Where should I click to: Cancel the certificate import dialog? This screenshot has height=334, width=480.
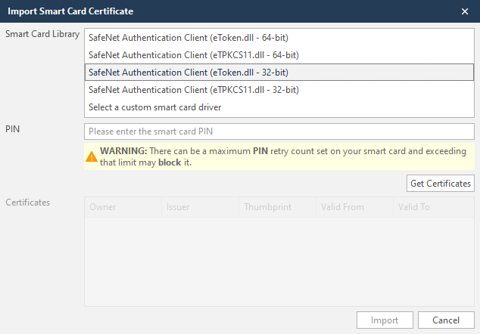(446, 320)
